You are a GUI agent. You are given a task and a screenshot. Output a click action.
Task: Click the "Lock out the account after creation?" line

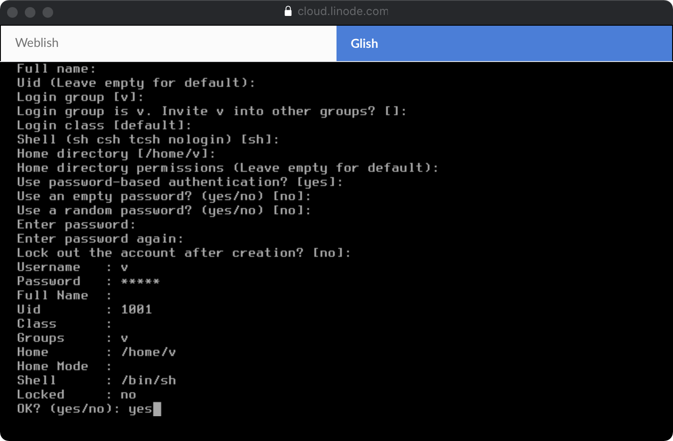pos(183,253)
